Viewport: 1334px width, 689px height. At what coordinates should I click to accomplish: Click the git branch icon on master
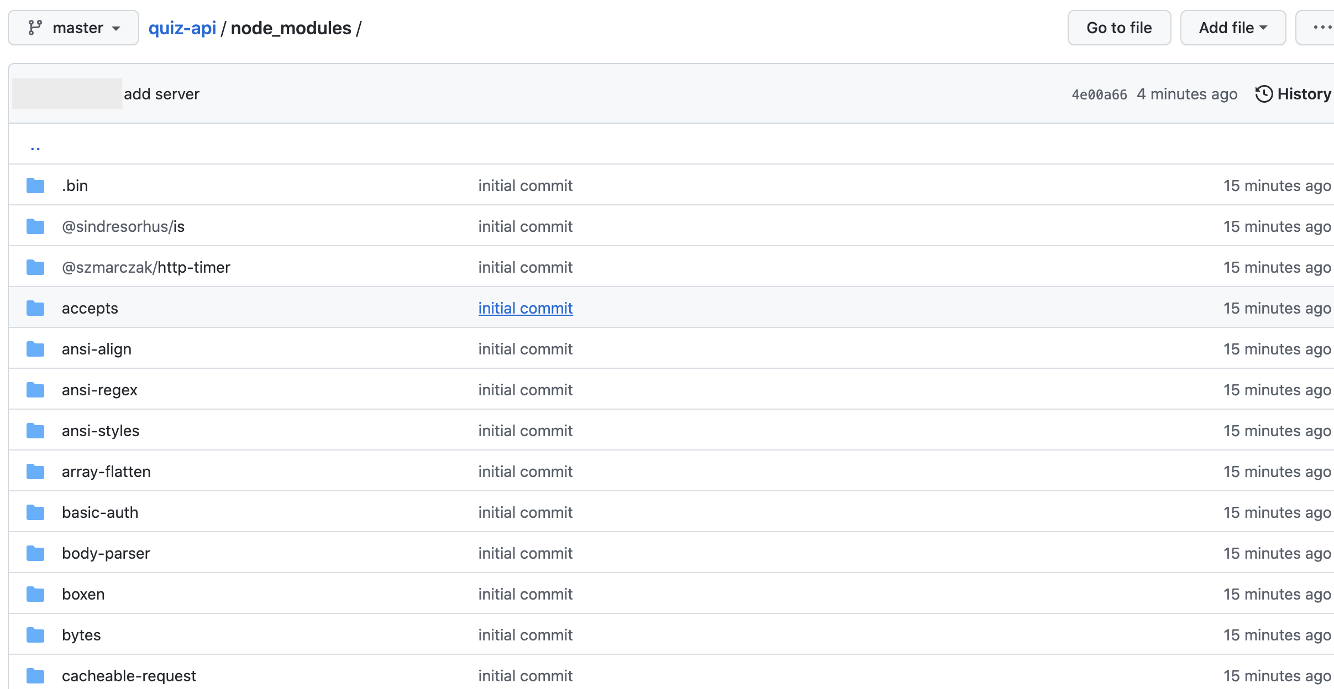pyautogui.click(x=35, y=28)
